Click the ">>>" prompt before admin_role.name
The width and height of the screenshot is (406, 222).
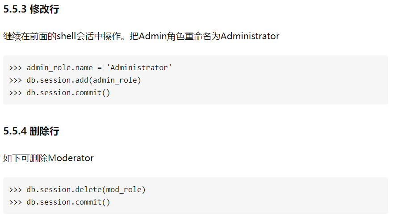[x=15, y=68]
